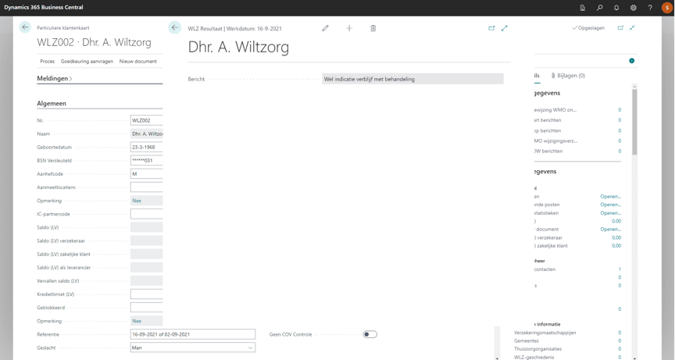This screenshot has height=360, width=675.
Task: Go back from the WLZ Resultaat page
Action: point(174,27)
